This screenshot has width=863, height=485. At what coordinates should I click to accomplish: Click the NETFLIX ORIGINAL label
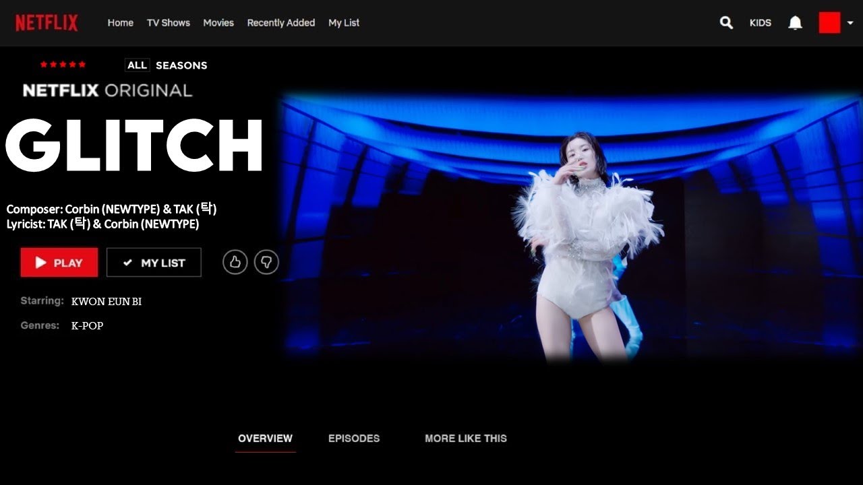tap(107, 90)
